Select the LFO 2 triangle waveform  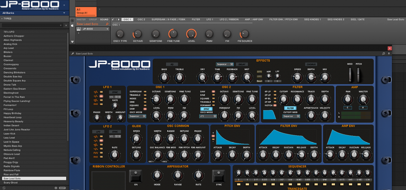tap(101, 153)
